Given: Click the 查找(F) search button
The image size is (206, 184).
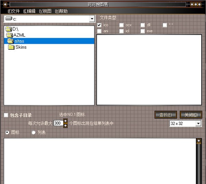Looking at the screenshot, I should pyautogui.click(x=166, y=115).
